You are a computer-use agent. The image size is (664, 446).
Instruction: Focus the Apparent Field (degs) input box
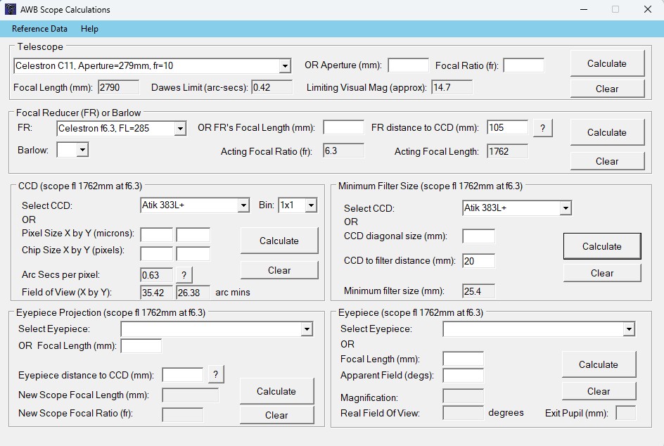(463, 376)
